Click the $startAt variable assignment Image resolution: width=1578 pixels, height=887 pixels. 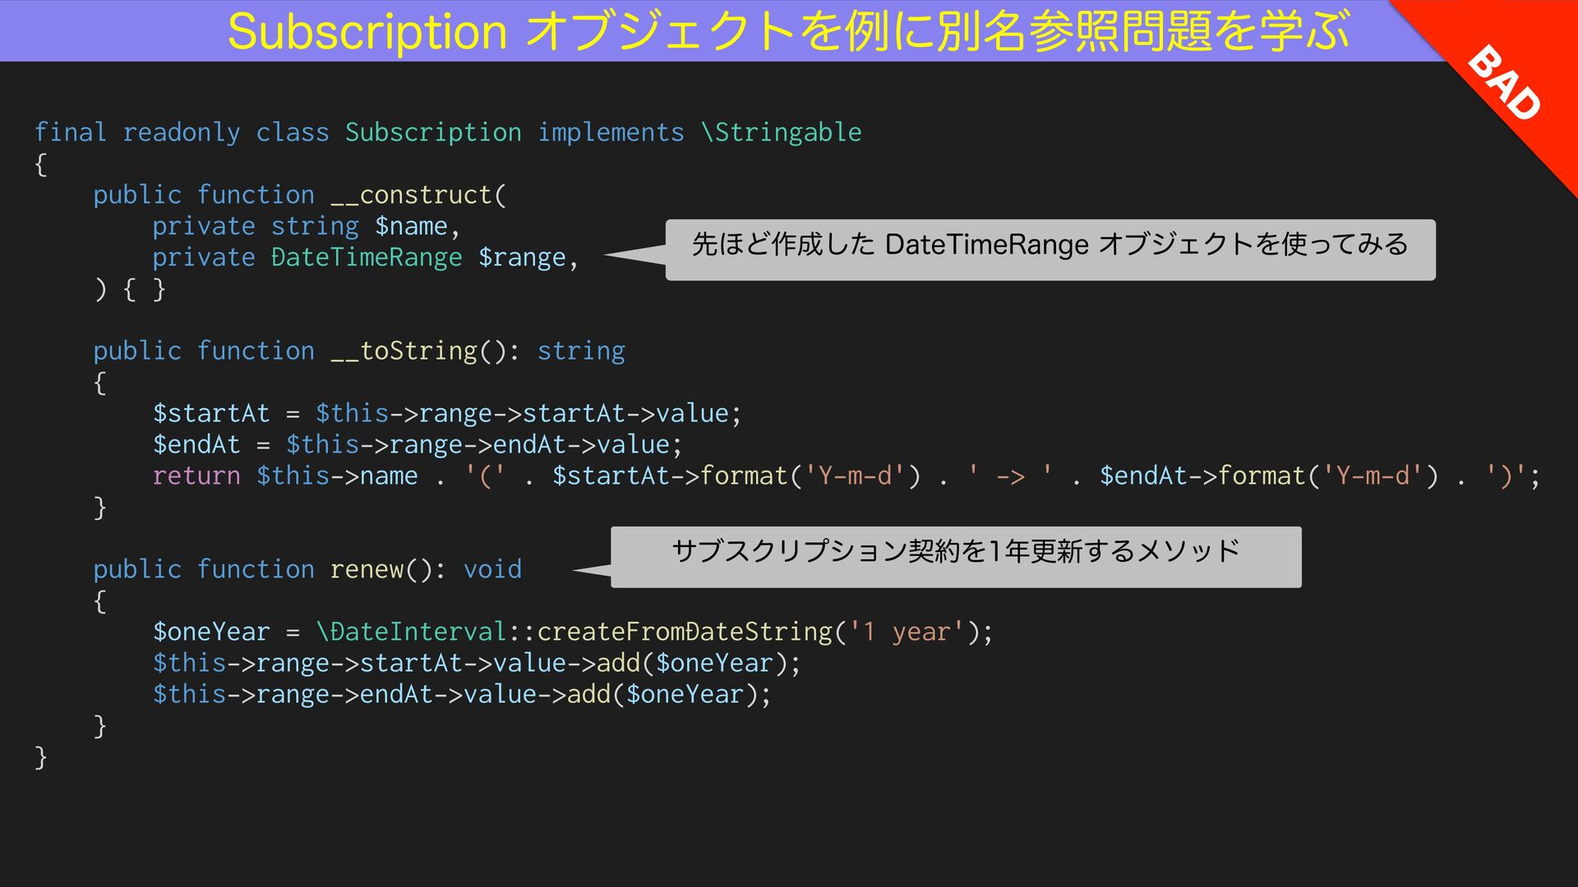(211, 414)
